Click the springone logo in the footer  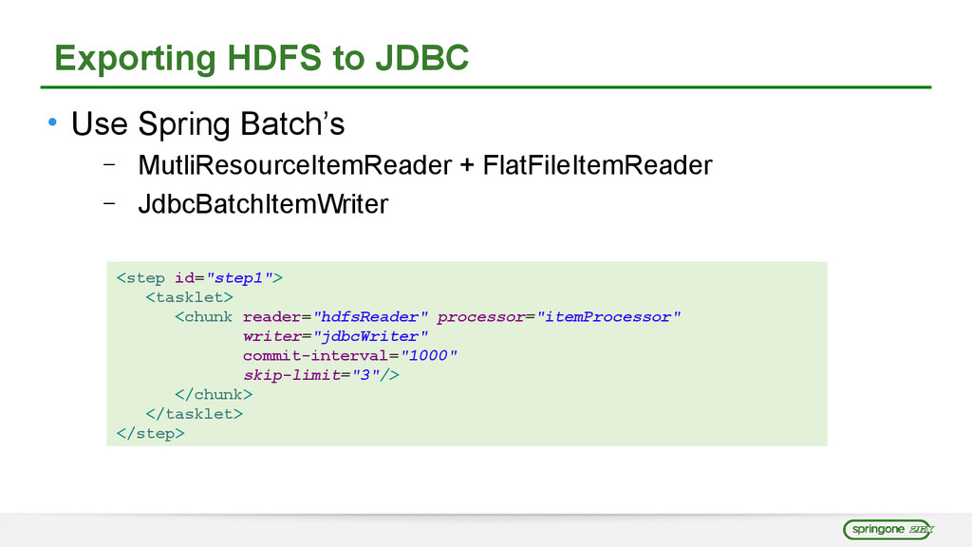(888, 530)
